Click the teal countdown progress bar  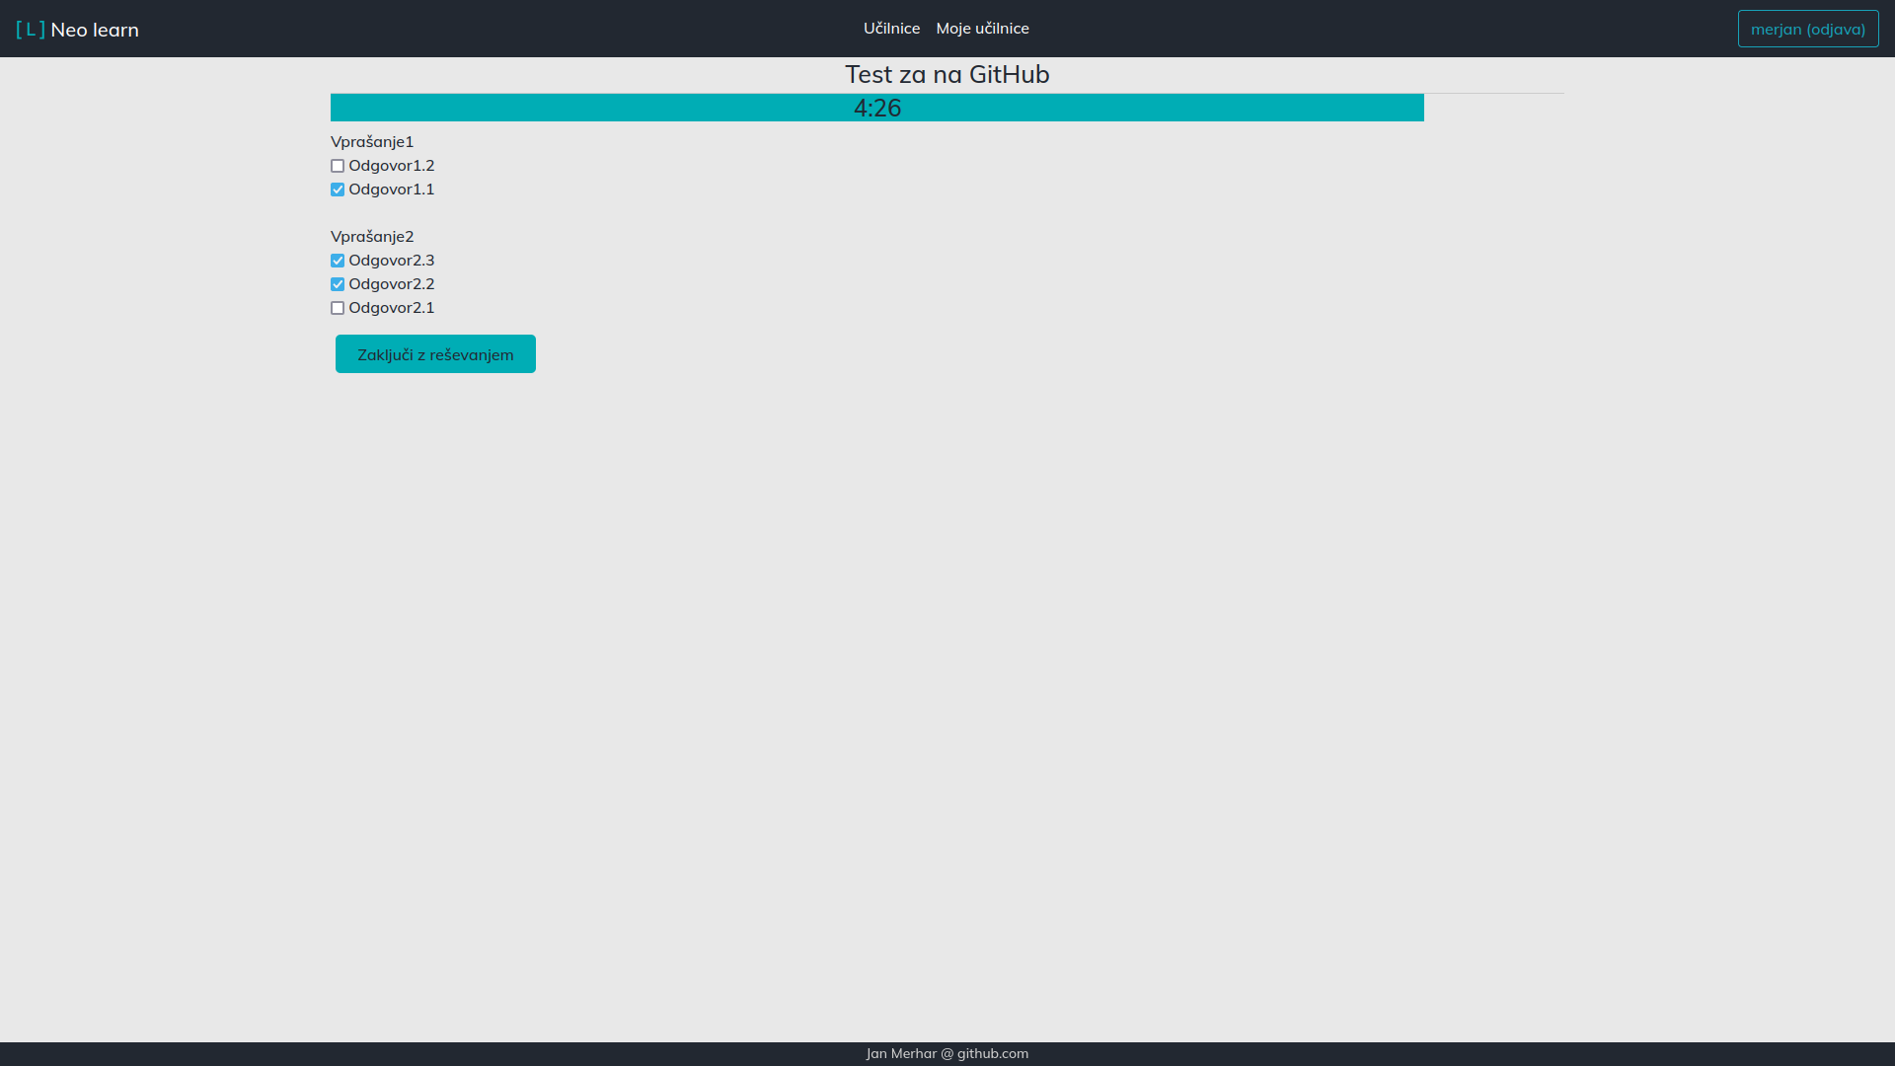click(x=592, y=108)
